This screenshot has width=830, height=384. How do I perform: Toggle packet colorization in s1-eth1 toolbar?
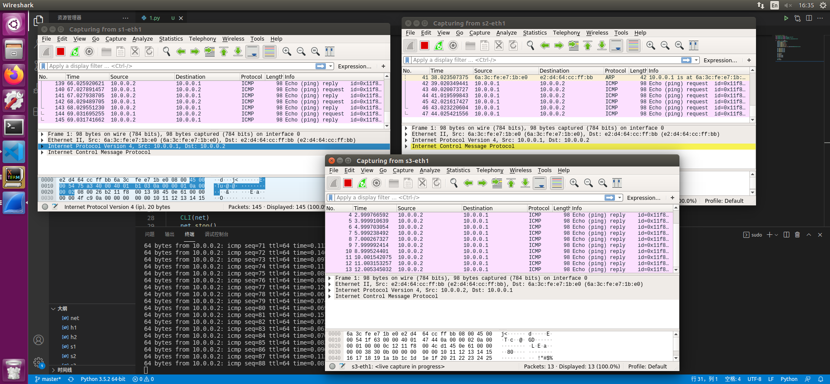pyautogui.click(x=269, y=51)
